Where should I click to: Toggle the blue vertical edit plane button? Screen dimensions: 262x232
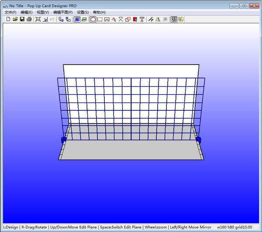coord(77,19)
